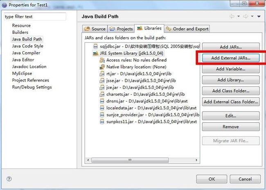Viewport: 266px width, 190px height.
Task: Click the jce.jar jar icon
Action: pos(102,88)
